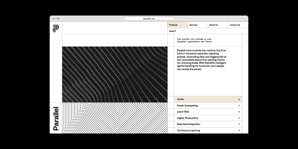Collapse the Benefits section arrow

239,99
